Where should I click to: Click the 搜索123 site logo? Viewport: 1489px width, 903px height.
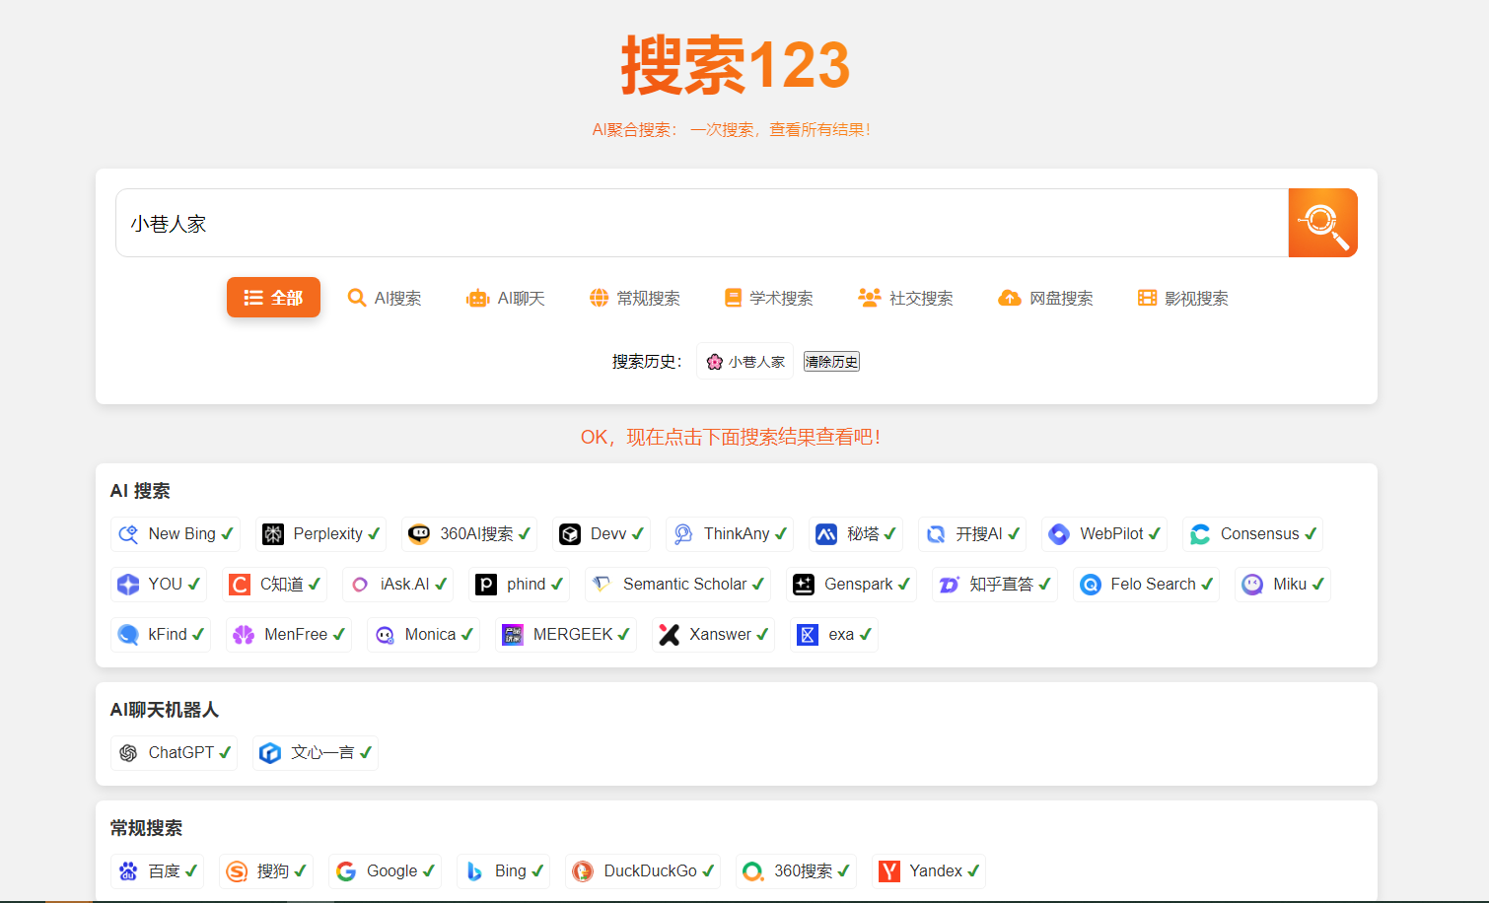click(x=736, y=65)
